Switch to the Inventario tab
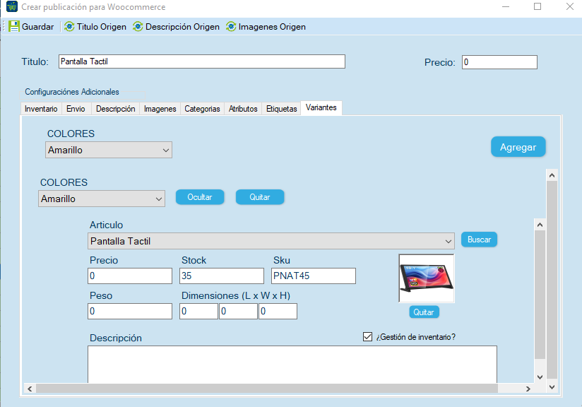This screenshot has height=407, width=582. (x=41, y=109)
